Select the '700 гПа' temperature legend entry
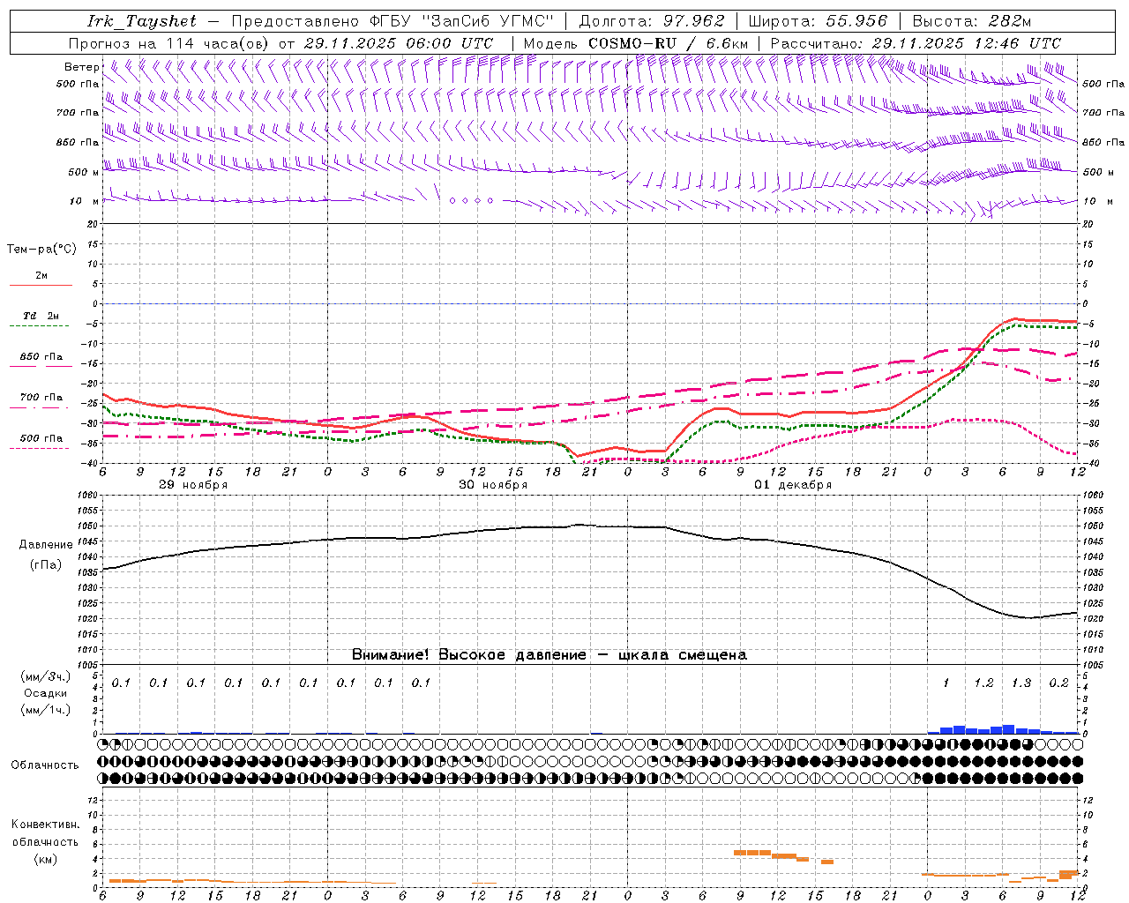Viewport: 1129px width, 903px height. coord(41,398)
